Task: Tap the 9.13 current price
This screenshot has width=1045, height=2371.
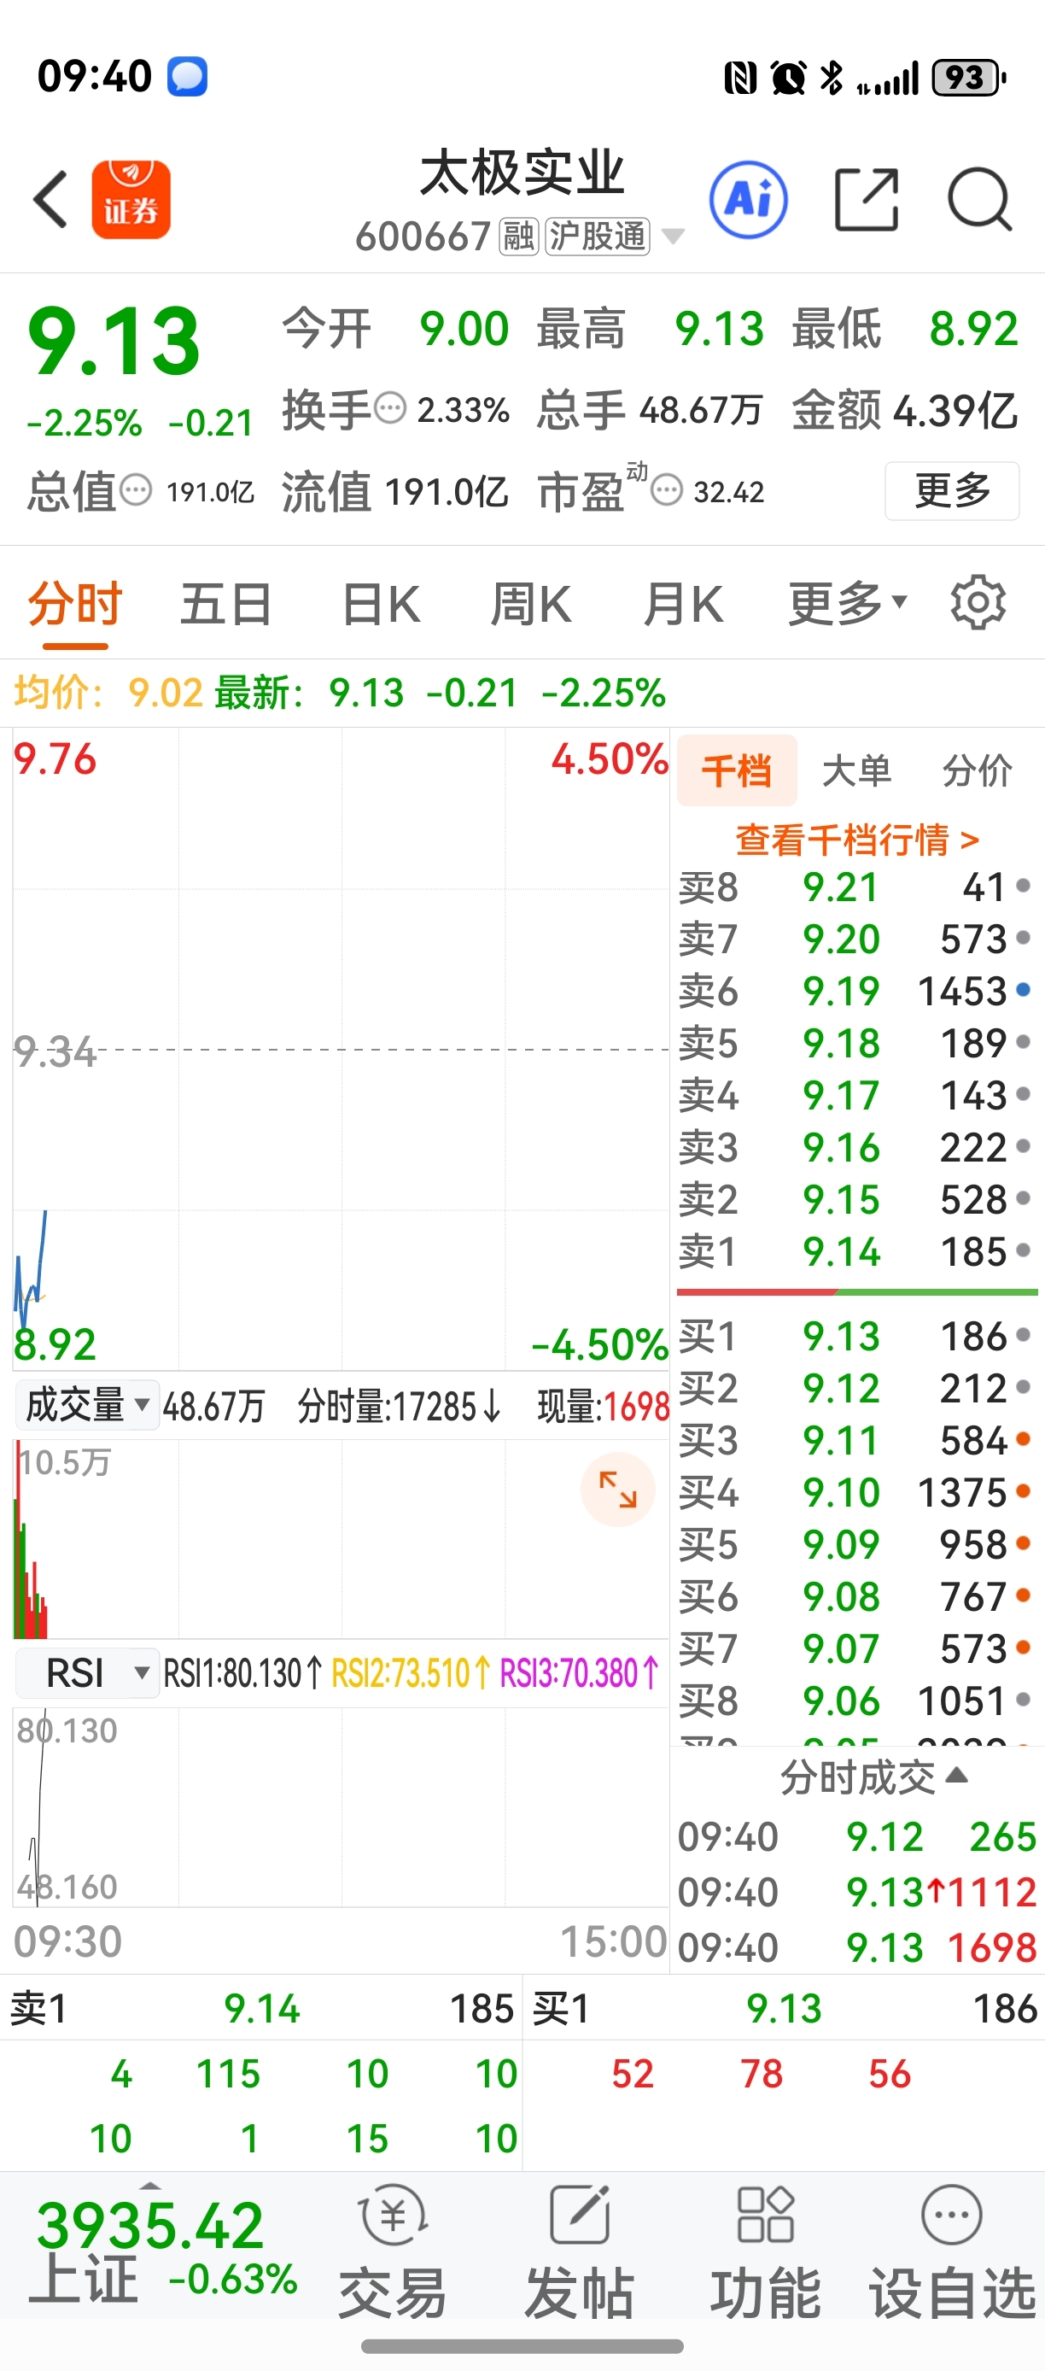Action: tap(114, 342)
